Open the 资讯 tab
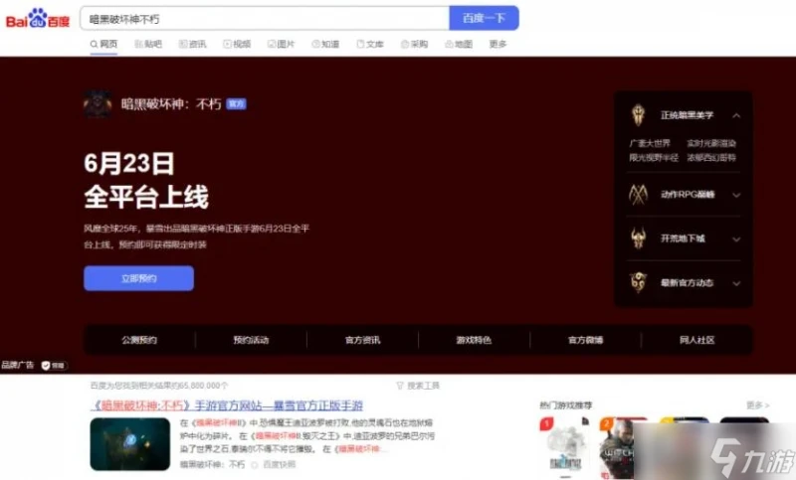 [192, 44]
